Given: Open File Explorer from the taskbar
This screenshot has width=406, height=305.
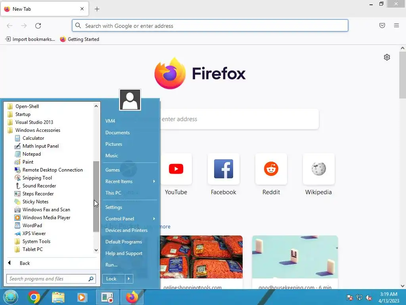Looking at the screenshot, I should click(x=58, y=297).
